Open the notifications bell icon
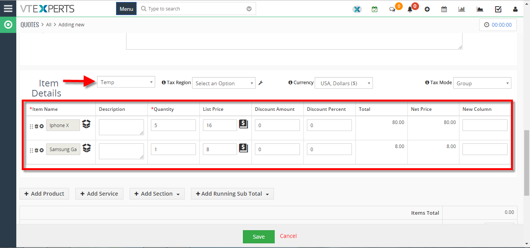 click(410, 9)
